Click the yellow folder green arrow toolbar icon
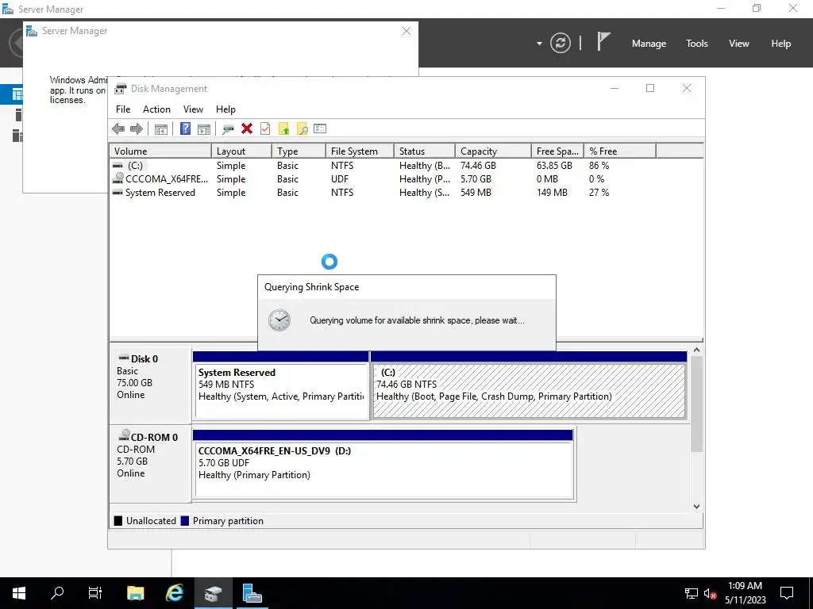 tap(283, 129)
